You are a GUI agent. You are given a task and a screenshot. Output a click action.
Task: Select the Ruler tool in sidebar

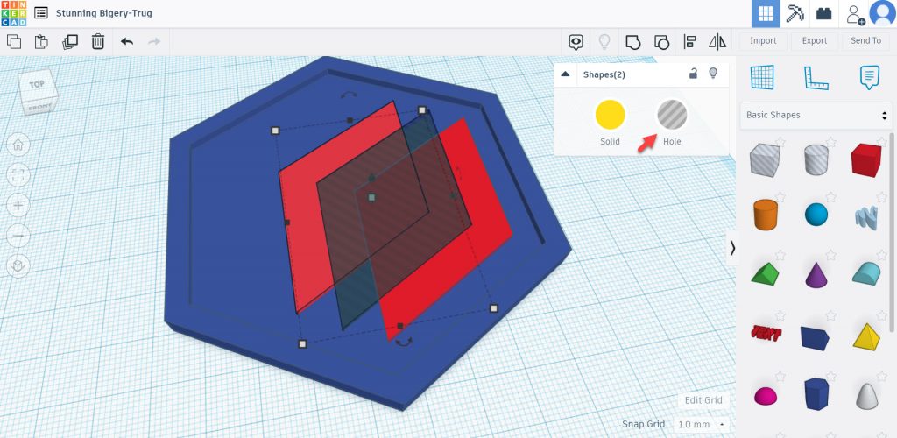point(816,78)
